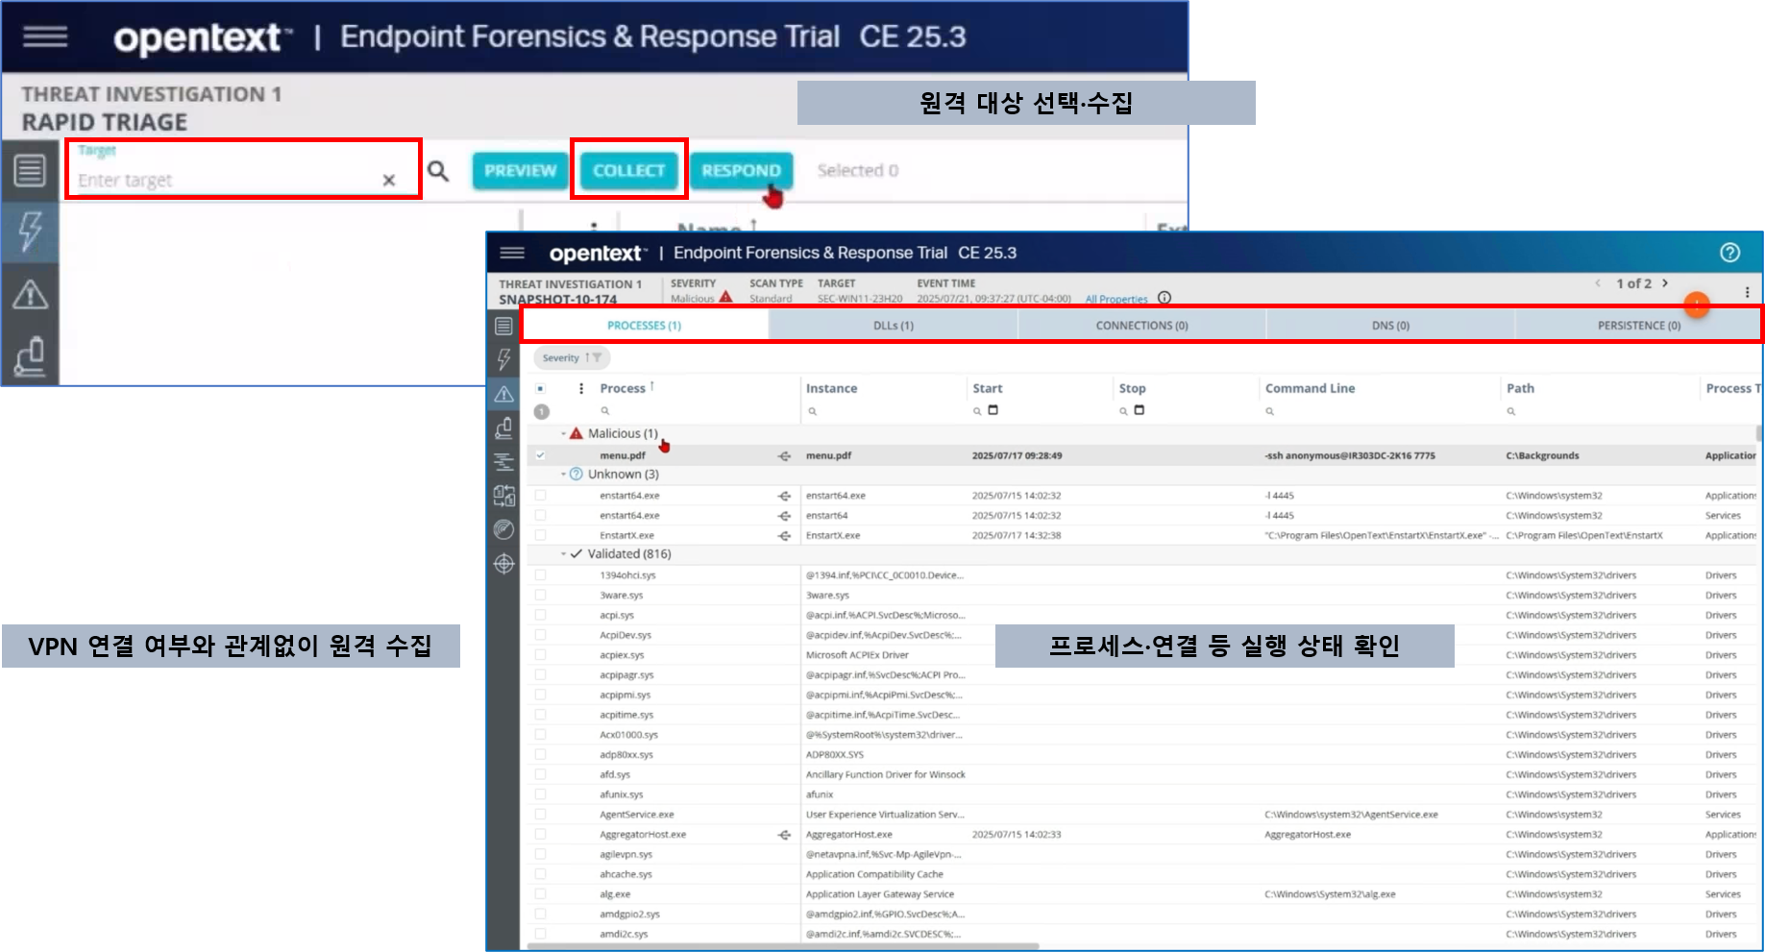Click the process tree icon in AggregatorHost.exe row
The height and width of the screenshot is (952, 1765).
click(x=784, y=835)
